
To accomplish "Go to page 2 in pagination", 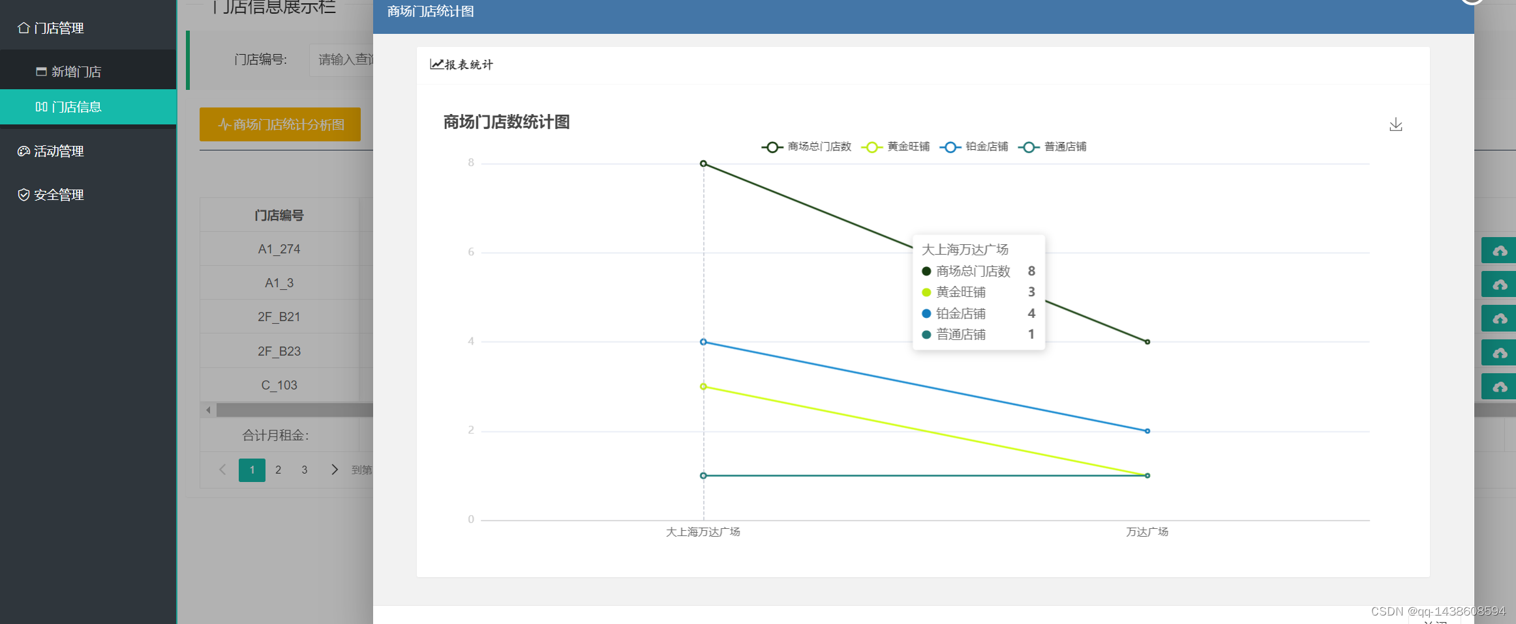I will click(x=278, y=470).
